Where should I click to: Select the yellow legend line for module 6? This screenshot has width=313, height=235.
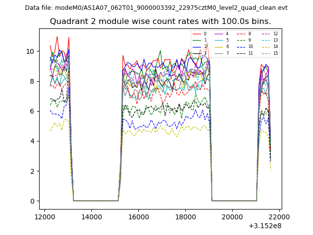(x=218, y=47)
